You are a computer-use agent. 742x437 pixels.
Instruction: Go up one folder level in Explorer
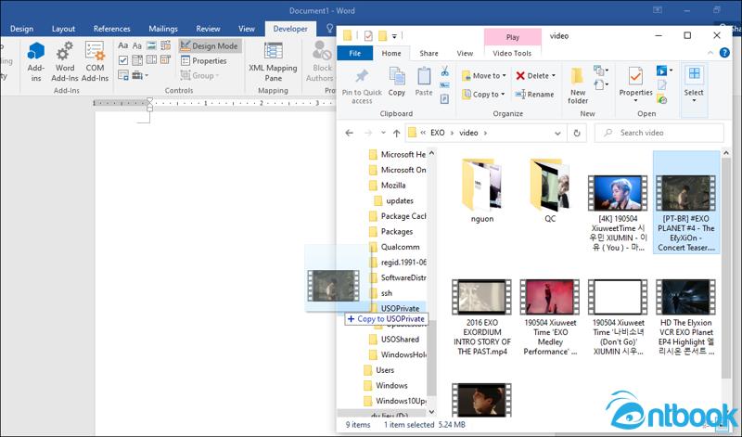pos(397,133)
